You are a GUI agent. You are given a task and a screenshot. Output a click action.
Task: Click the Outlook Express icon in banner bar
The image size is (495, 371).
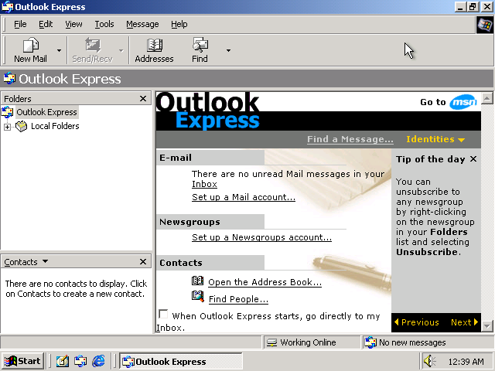click(x=9, y=79)
